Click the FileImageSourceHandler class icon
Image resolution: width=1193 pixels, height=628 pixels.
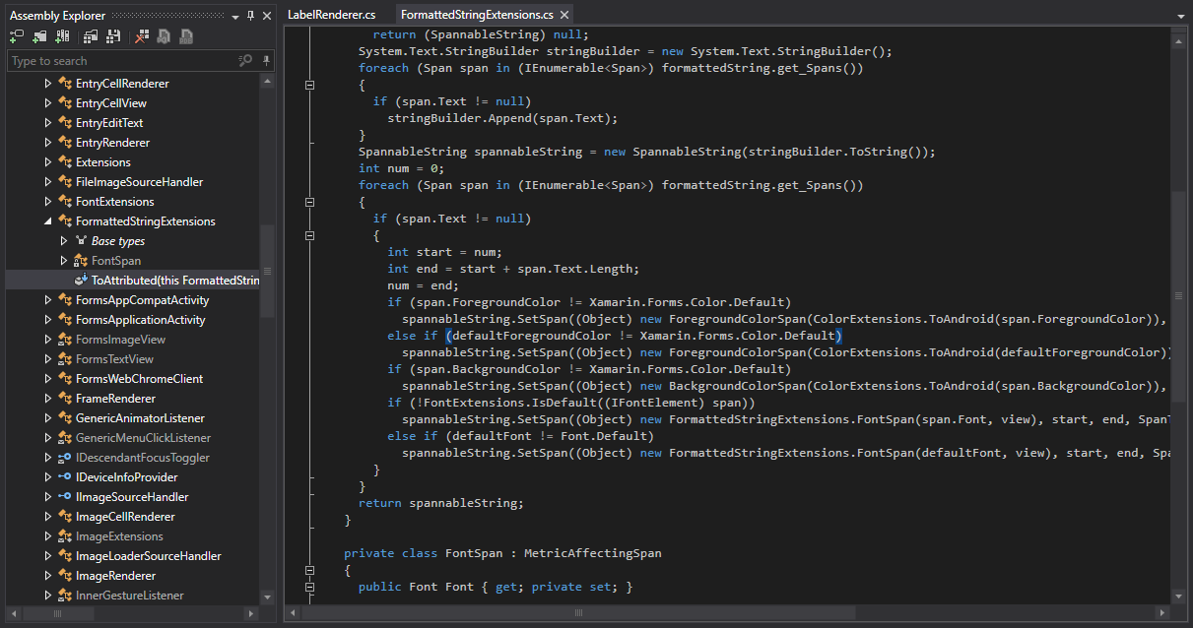click(x=65, y=182)
